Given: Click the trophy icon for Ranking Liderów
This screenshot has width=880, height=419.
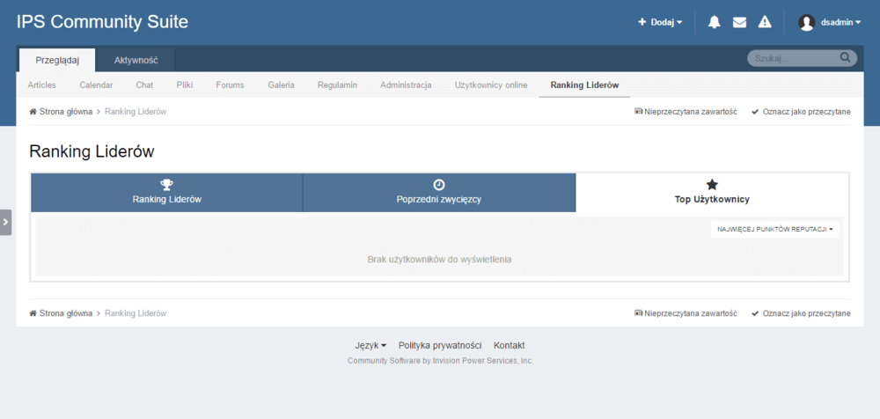Looking at the screenshot, I should pos(167,184).
